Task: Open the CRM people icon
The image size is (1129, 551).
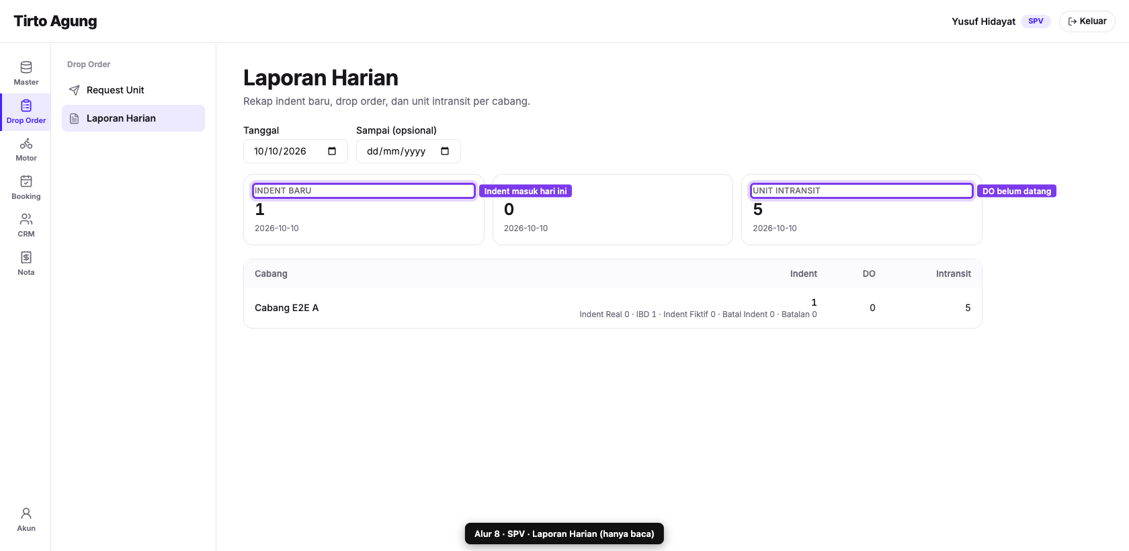Action: pyautogui.click(x=26, y=219)
